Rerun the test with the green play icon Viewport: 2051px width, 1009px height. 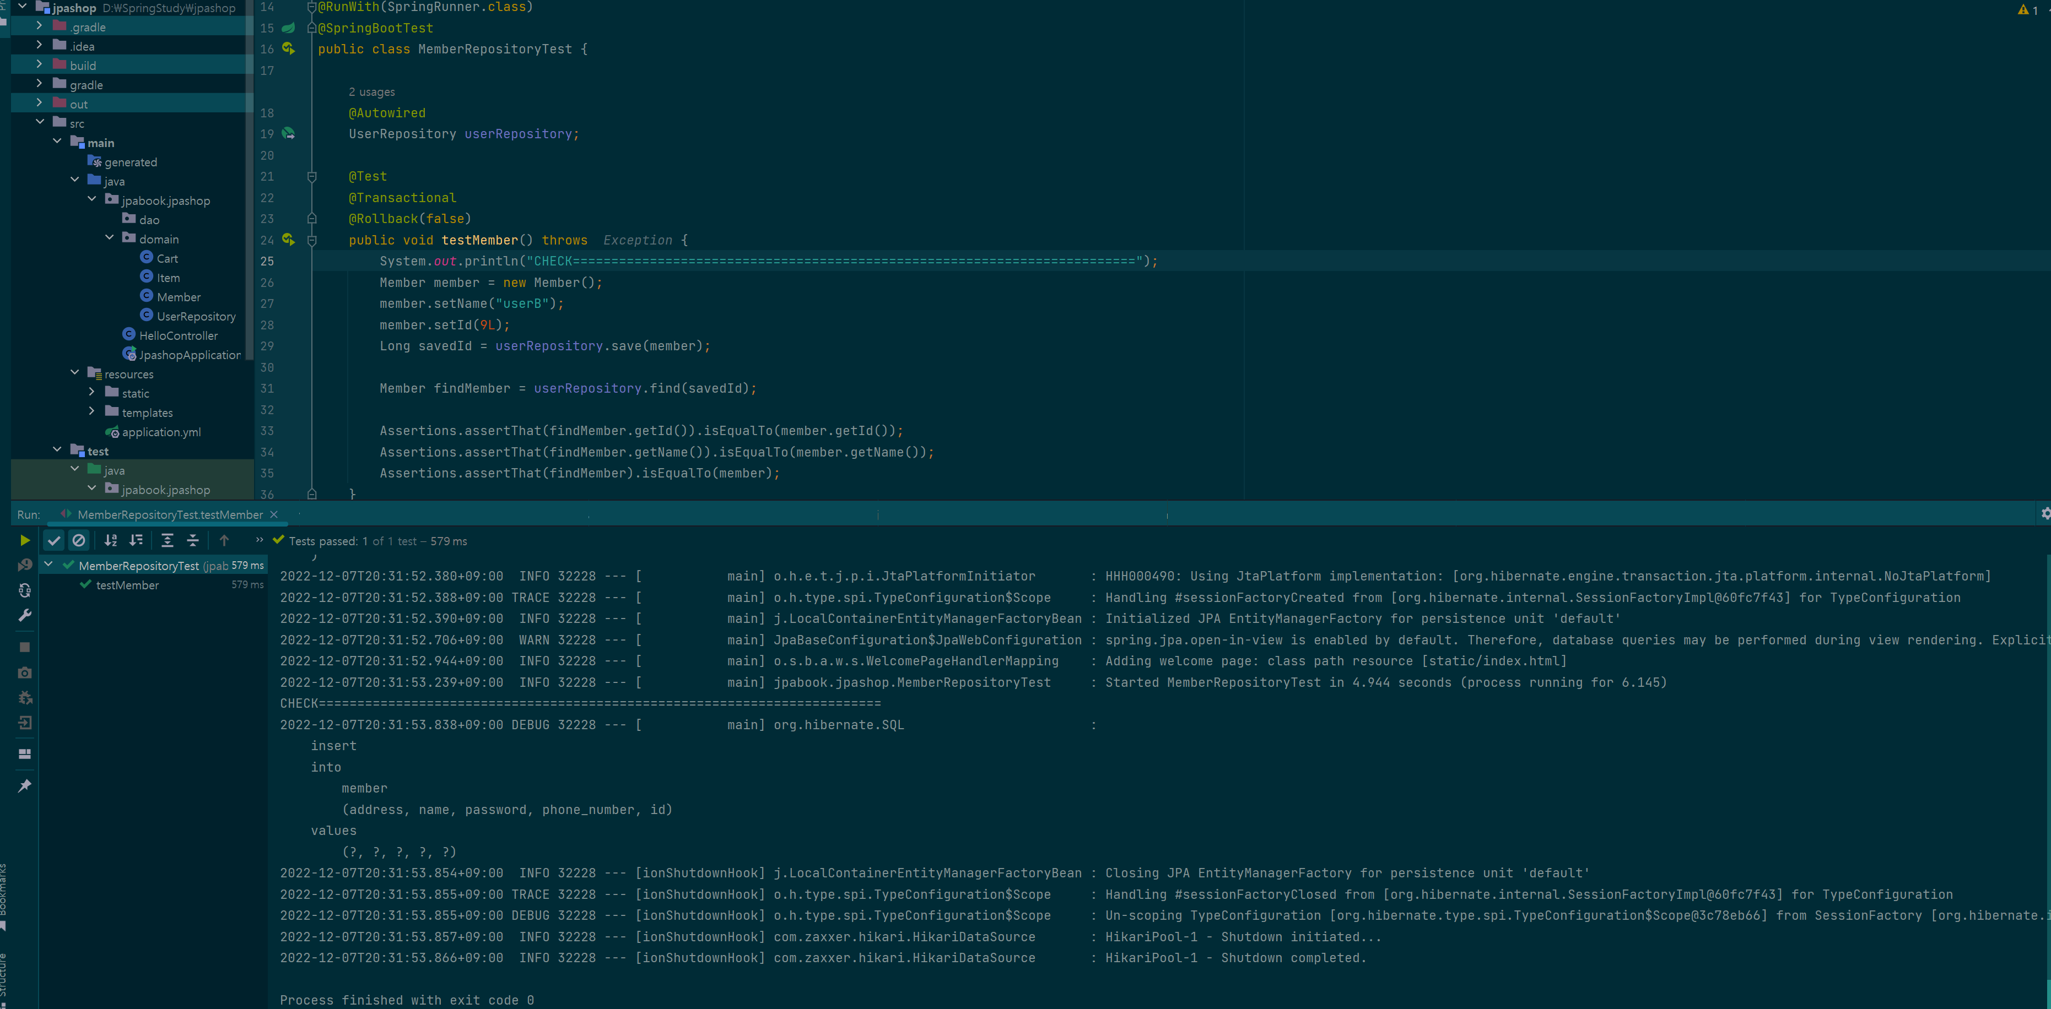[x=25, y=541]
